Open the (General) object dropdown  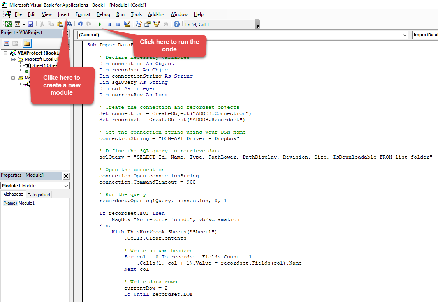405,35
